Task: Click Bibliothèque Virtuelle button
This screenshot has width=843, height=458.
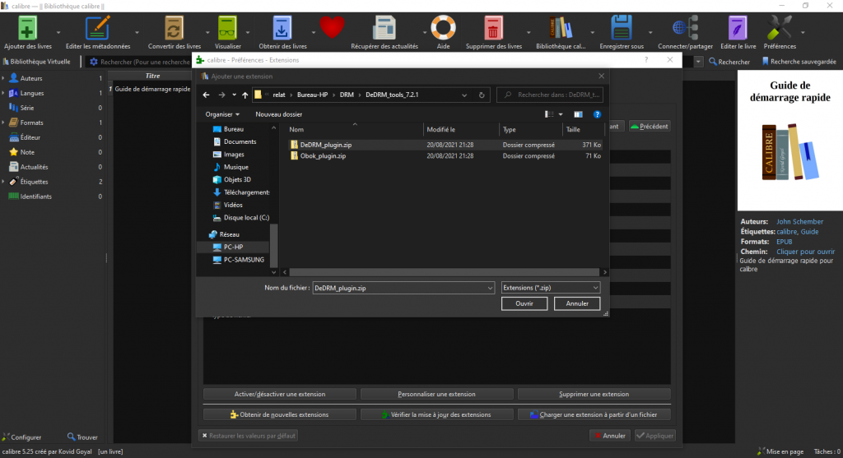Action: click(x=36, y=62)
